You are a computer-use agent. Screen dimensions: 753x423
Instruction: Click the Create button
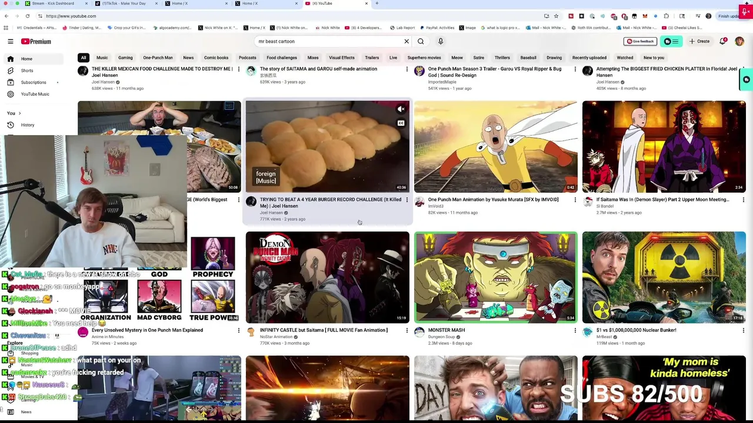699,41
